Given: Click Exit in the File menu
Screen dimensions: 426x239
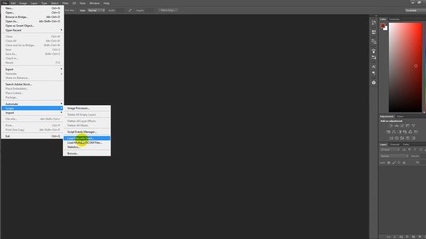Looking at the screenshot, I should click(32, 136).
